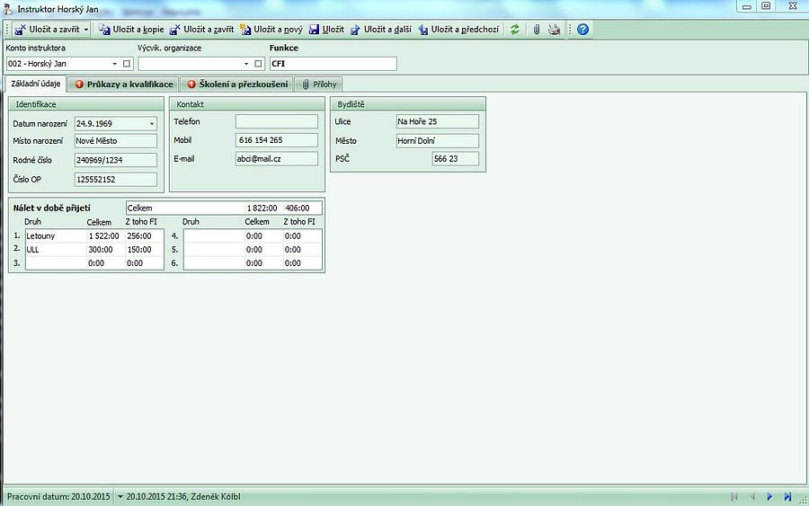Viewport: 809px width, 506px height.
Task: Click the E-mail input field
Action: click(276, 159)
